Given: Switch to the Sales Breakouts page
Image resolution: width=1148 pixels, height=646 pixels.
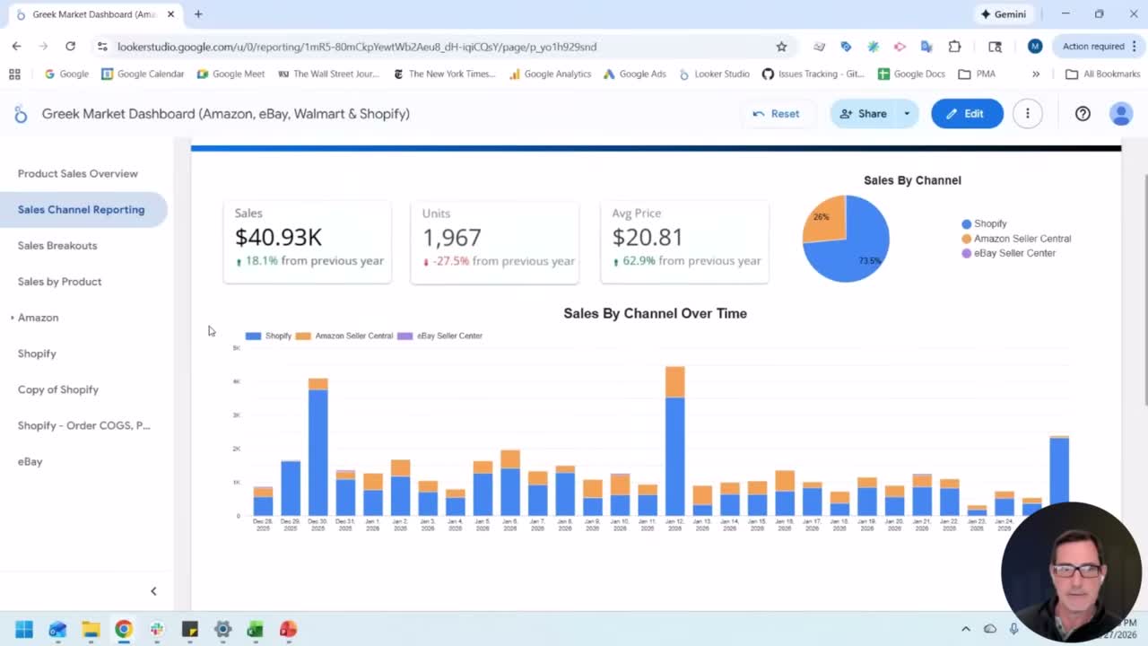Looking at the screenshot, I should point(57,245).
